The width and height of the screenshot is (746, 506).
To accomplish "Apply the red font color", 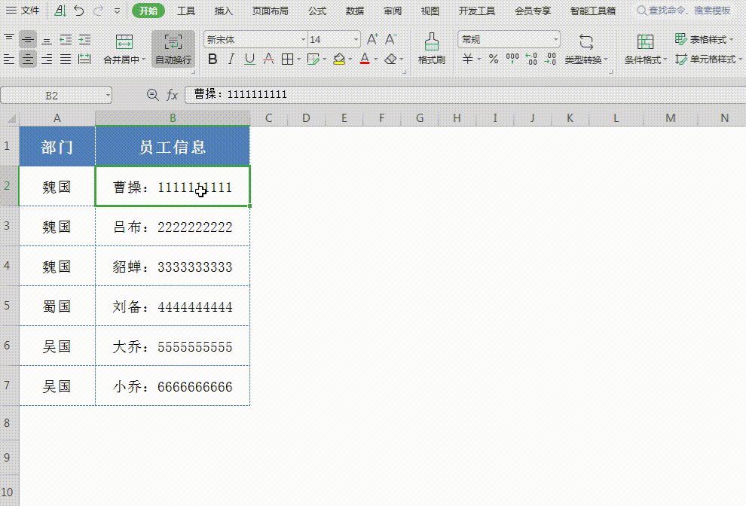I will click(365, 59).
